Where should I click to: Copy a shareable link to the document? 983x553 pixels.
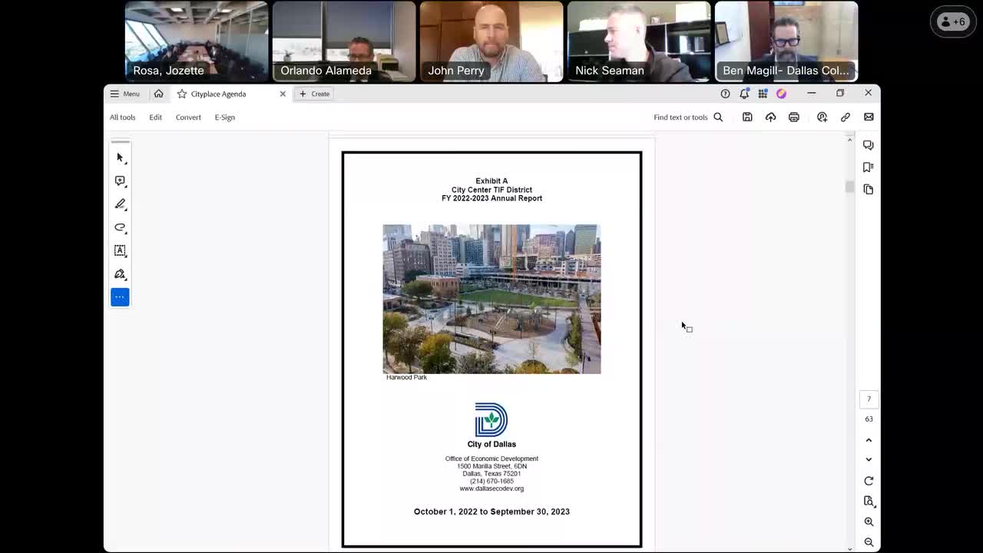pos(846,117)
